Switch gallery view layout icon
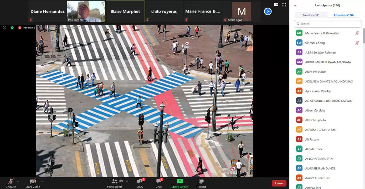 click(276, 5)
